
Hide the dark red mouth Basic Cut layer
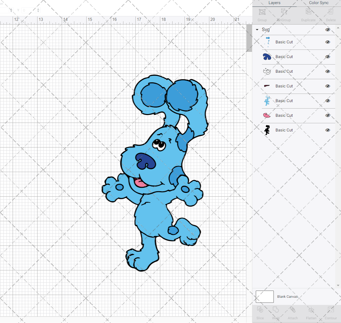pos(328,86)
